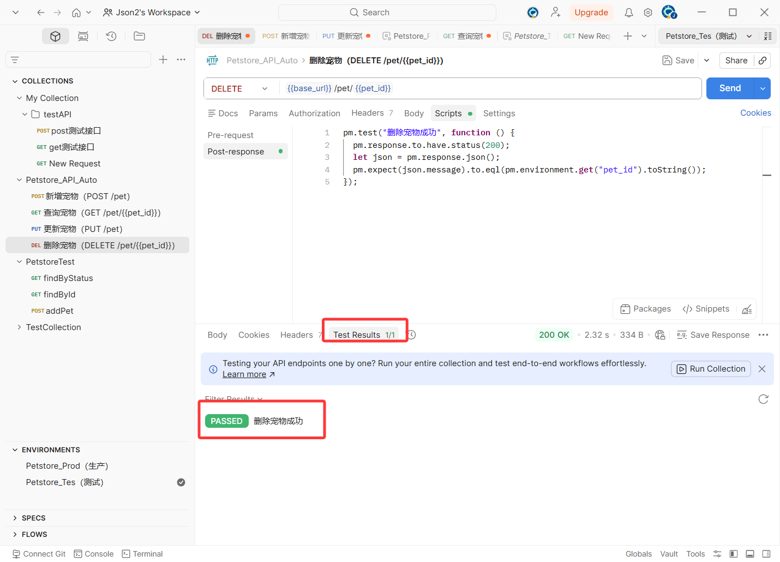Click the invite user icon
Viewport: 780px width, 562px height.
pos(555,12)
